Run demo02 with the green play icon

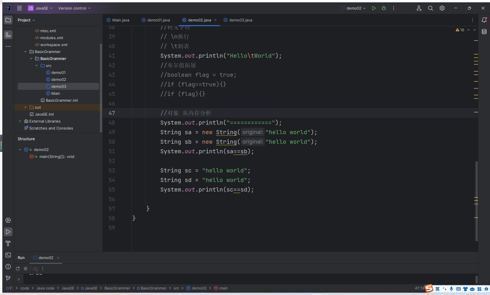click(374, 8)
